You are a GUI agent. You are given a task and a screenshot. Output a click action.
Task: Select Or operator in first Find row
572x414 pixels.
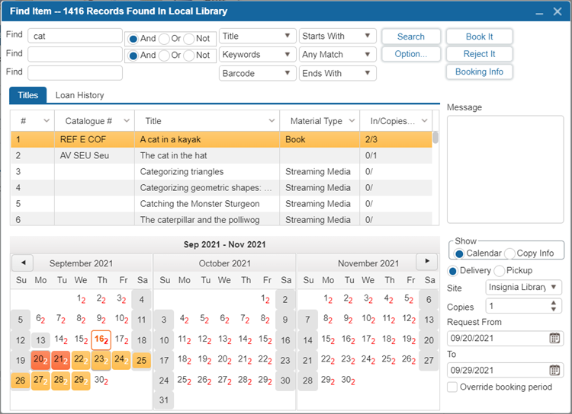pyautogui.click(x=164, y=38)
